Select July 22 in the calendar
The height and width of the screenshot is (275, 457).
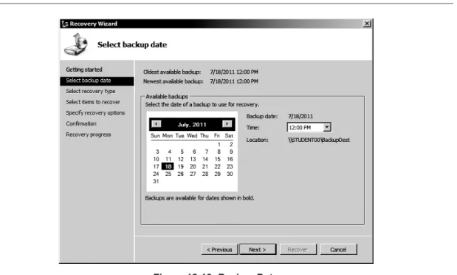tap(217, 166)
